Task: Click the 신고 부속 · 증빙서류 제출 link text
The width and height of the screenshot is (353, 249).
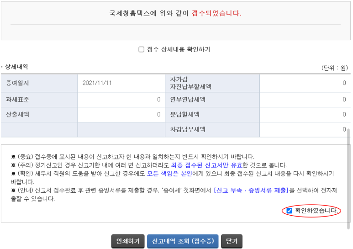Action: [x=251, y=191]
